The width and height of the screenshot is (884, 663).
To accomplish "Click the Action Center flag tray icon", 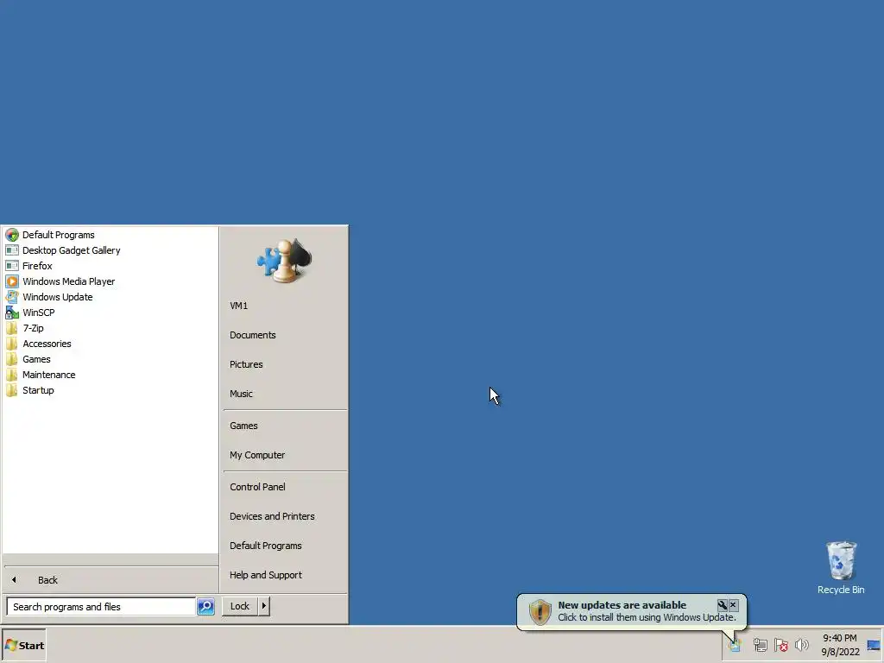I will point(780,645).
